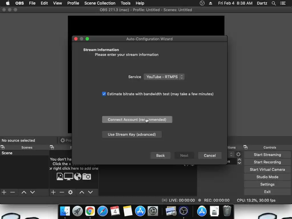Image resolution: width=292 pixels, height=219 pixels.
Task: Select the Scene item in Scenes list
Action: (25, 153)
